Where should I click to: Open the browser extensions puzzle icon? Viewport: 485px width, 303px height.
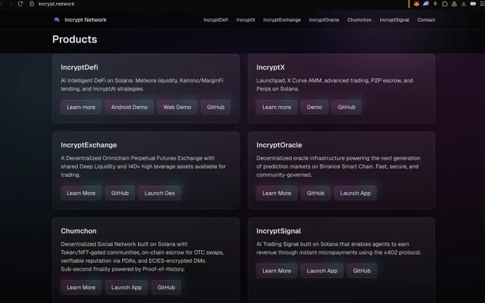(444, 4)
